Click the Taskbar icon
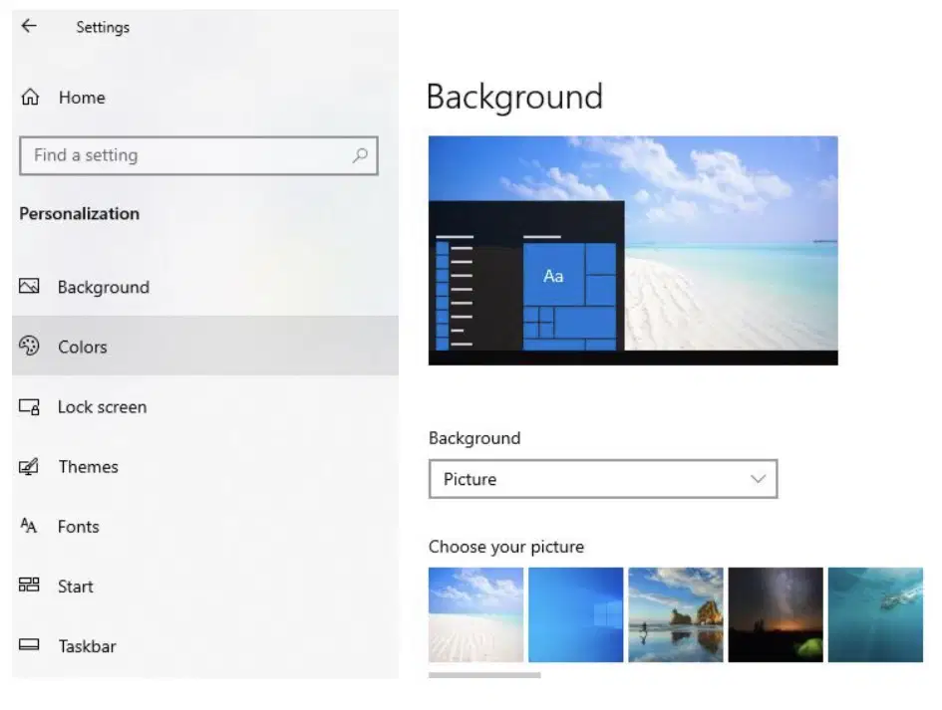This screenshot has height=710, width=942. click(29, 644)
